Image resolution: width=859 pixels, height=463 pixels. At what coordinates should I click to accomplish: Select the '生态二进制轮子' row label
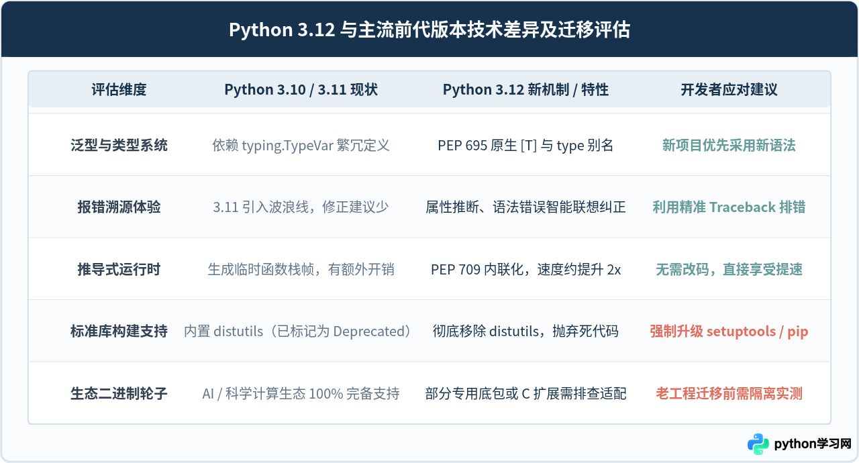click(x=119, y=394)
